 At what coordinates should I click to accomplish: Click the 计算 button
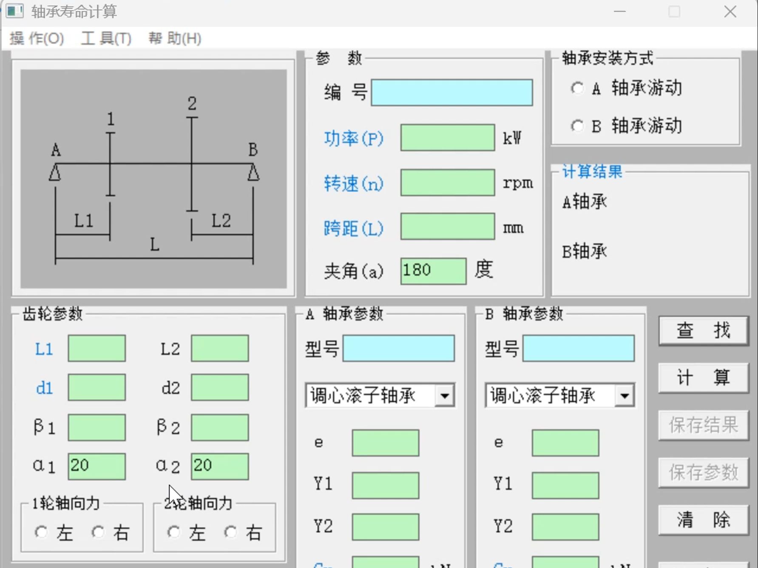click(x=704, y=378)
